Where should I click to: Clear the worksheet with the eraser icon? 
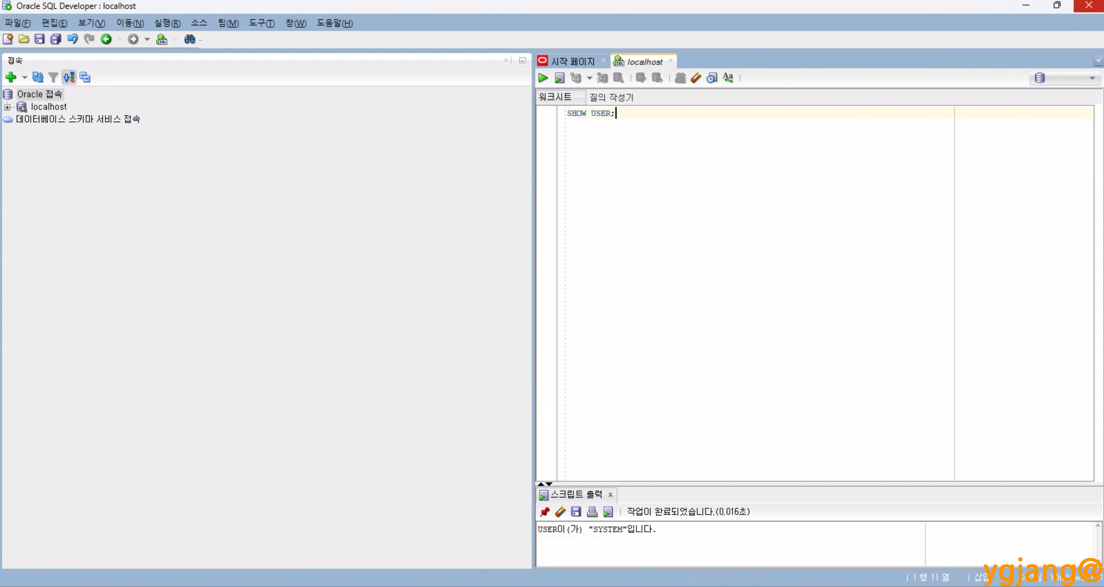tap(696, 77)
